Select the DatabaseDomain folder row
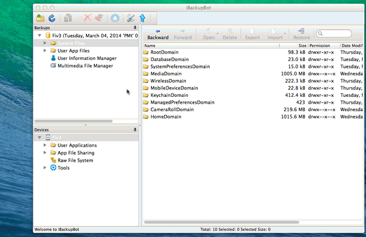366x237 pixels. [253, 59]
